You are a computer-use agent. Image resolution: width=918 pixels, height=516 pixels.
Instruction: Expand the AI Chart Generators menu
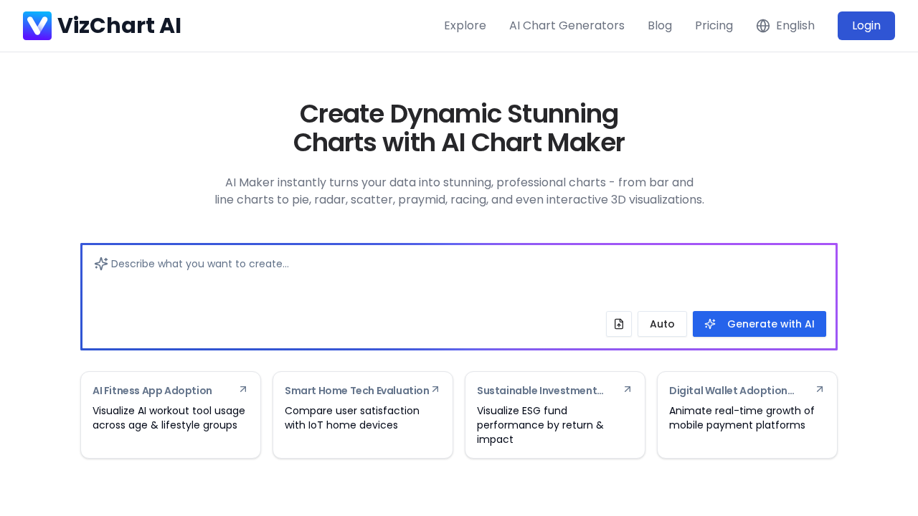567,25
